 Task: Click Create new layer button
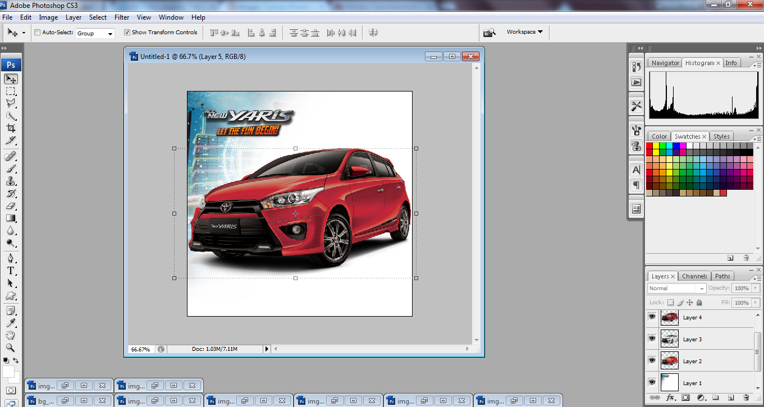click(x=731, y=397)
